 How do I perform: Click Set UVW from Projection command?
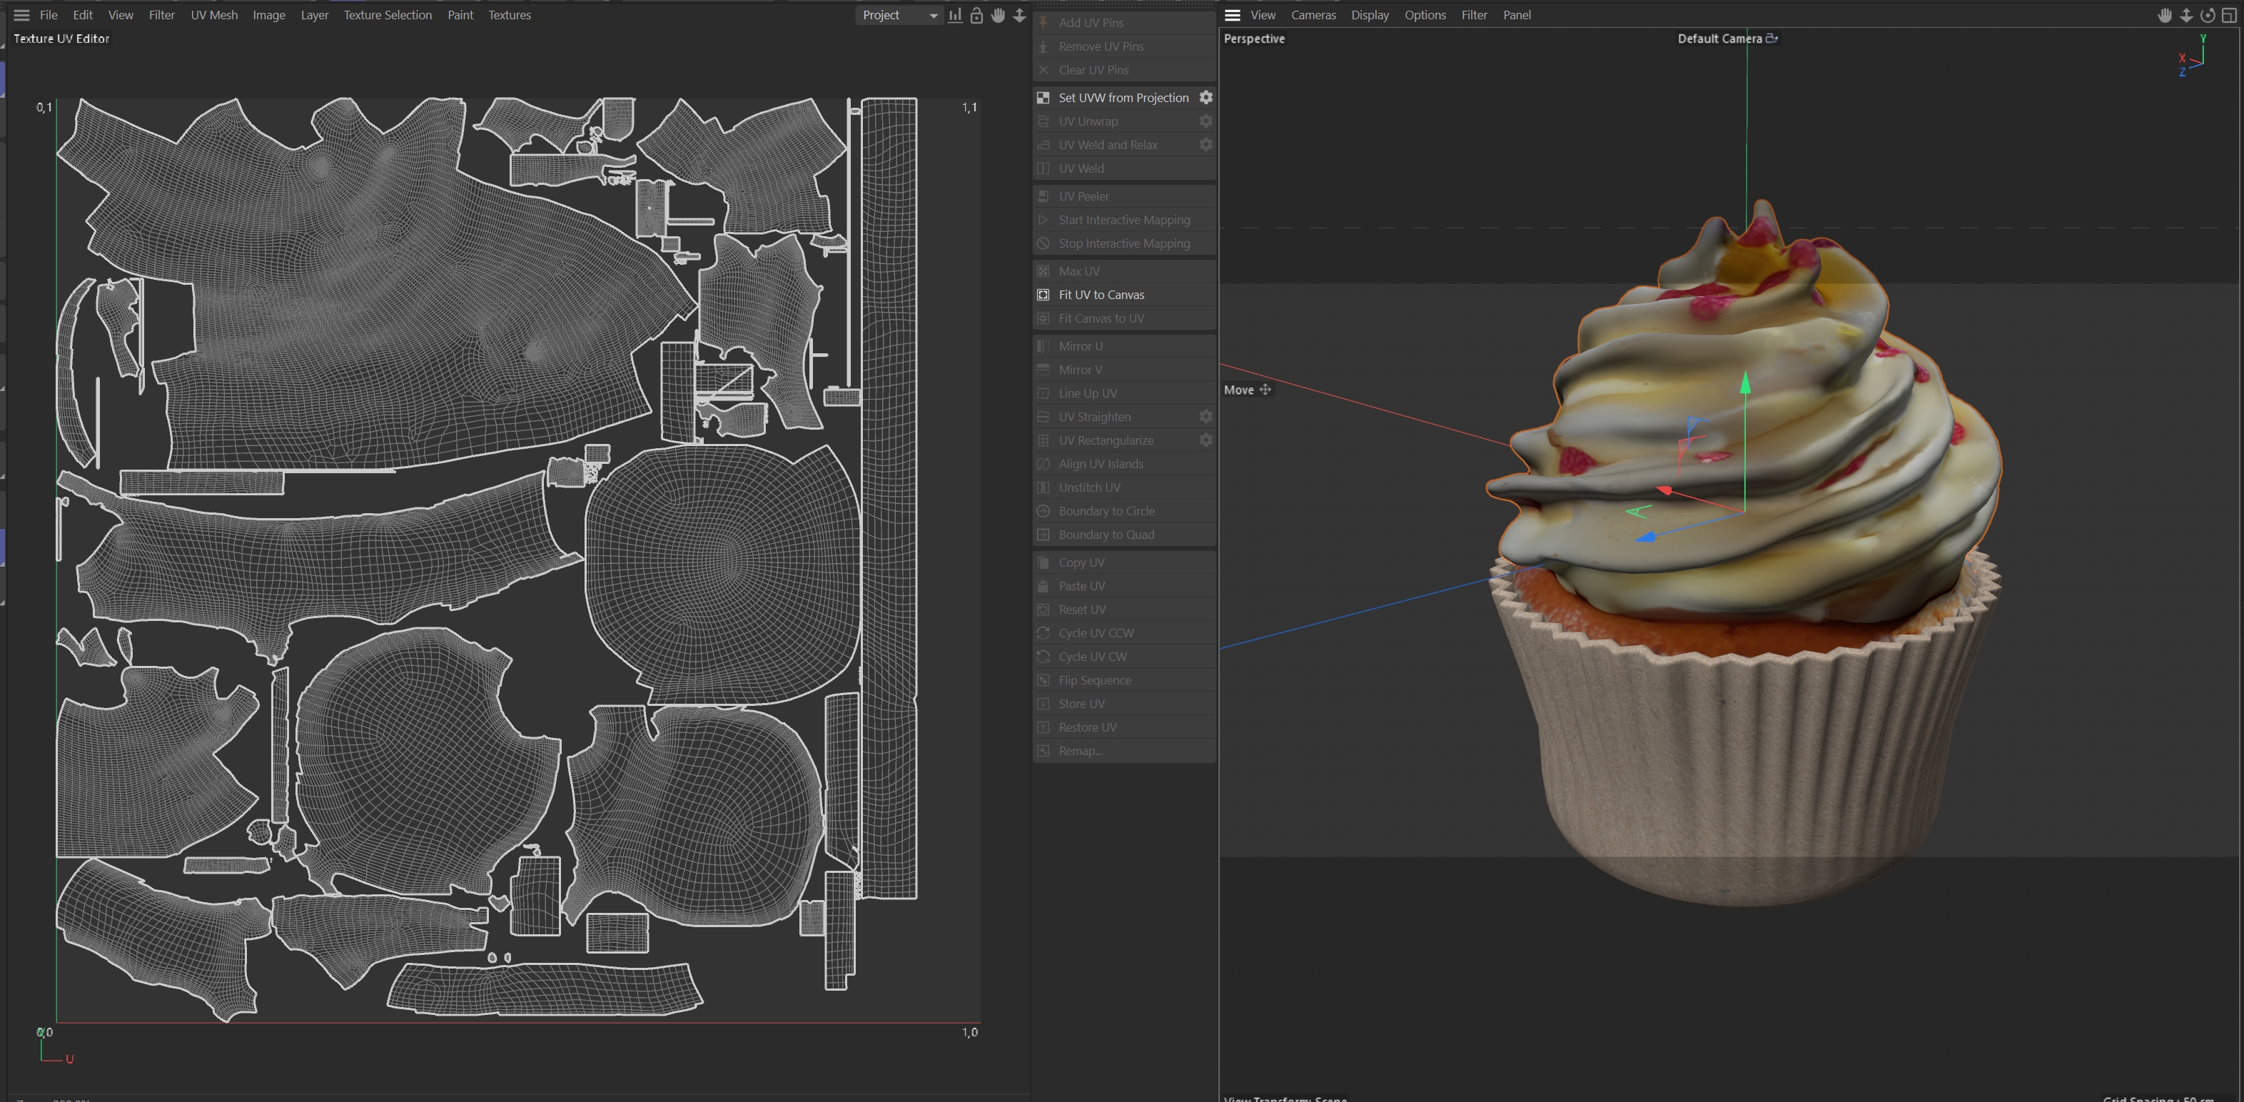[x=1123, y=98]
